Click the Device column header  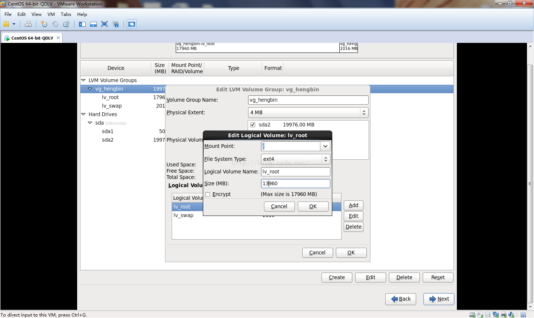(x=116, y=68)
